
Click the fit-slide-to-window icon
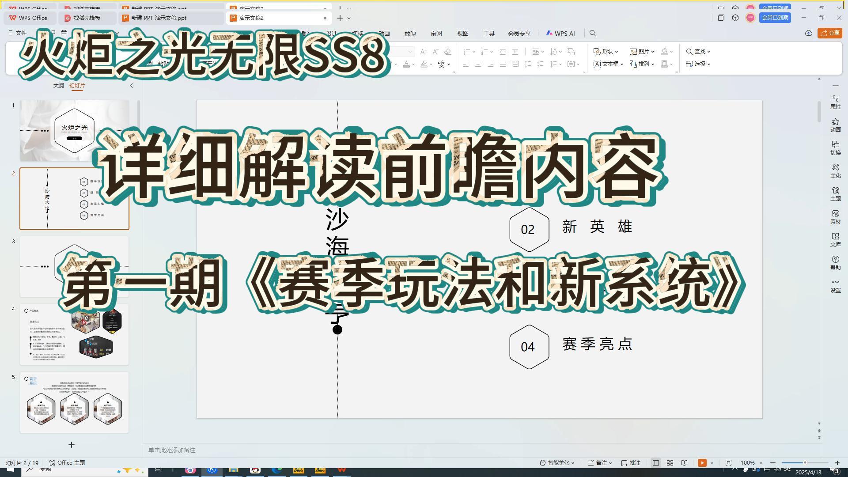(x=728, y=463)
